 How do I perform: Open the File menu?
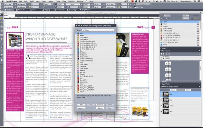[21, 1]
